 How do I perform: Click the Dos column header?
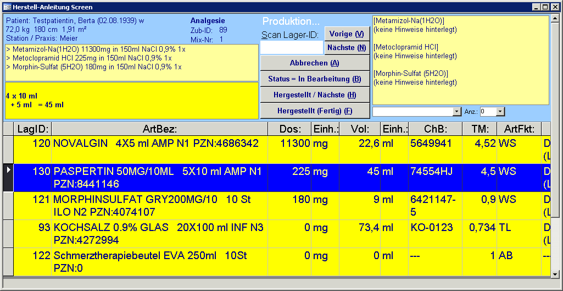[290, 129]
